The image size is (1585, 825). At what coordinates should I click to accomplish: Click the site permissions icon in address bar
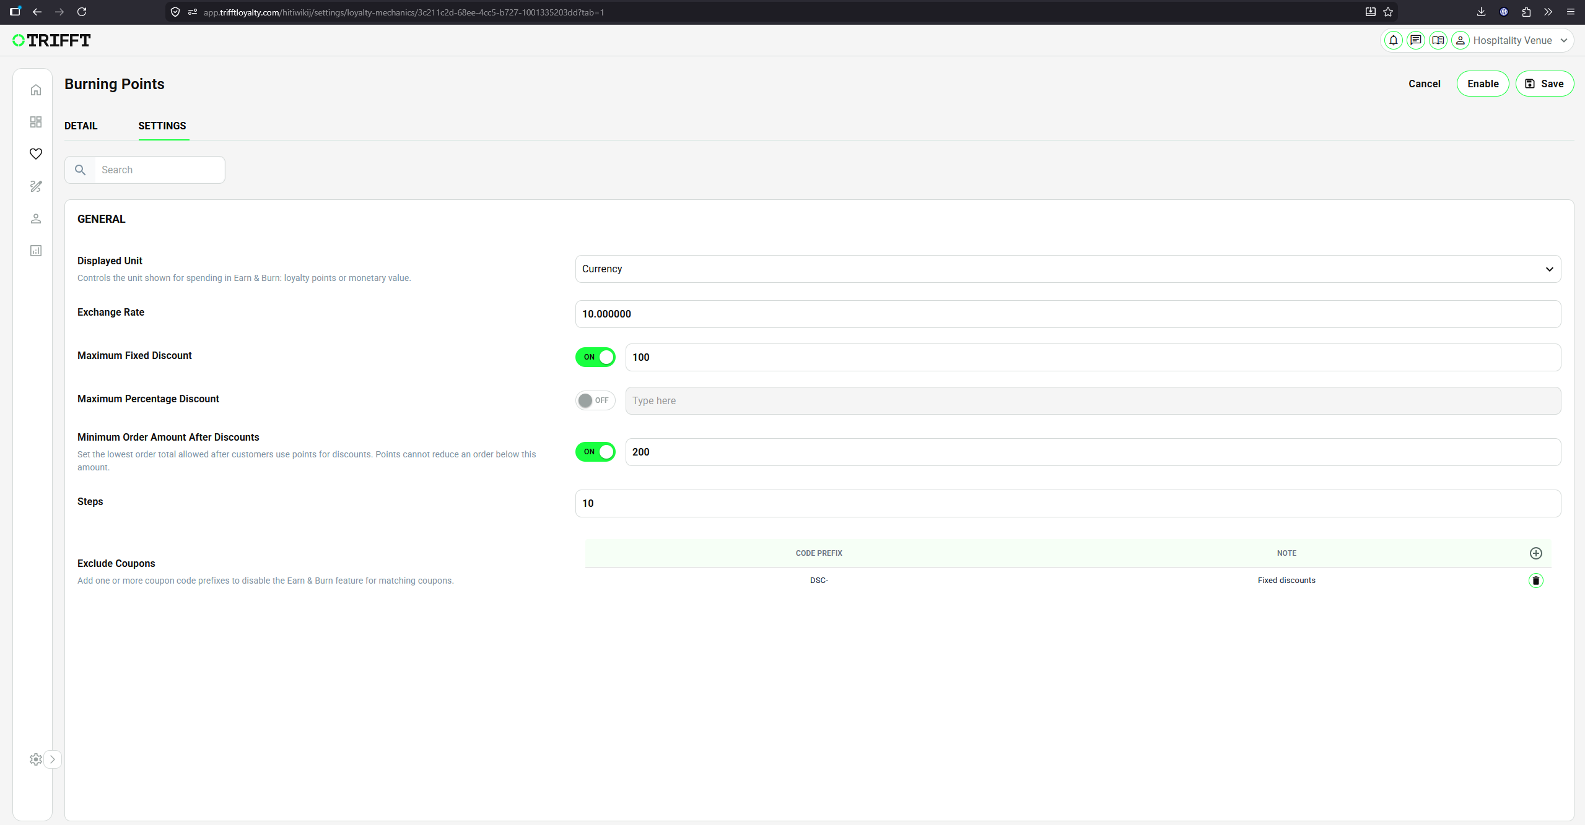193,12
